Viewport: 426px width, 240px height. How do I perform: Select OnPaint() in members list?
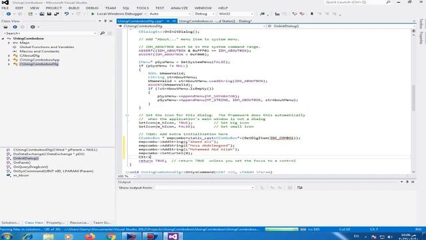pos(22,163)
